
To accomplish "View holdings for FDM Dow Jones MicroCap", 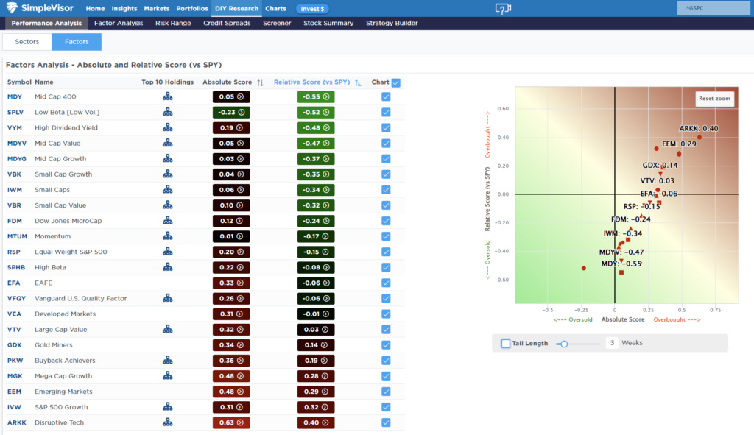I will point(167,221).
